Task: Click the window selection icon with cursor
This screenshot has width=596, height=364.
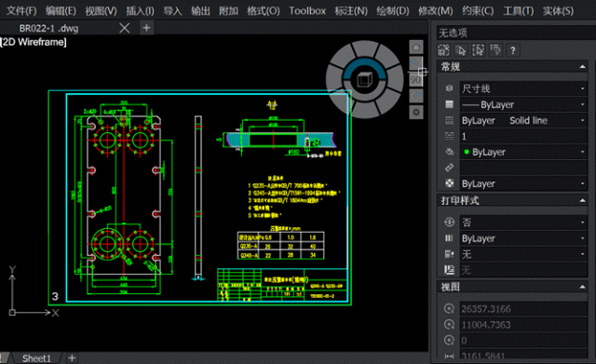Action: [478, 50]
